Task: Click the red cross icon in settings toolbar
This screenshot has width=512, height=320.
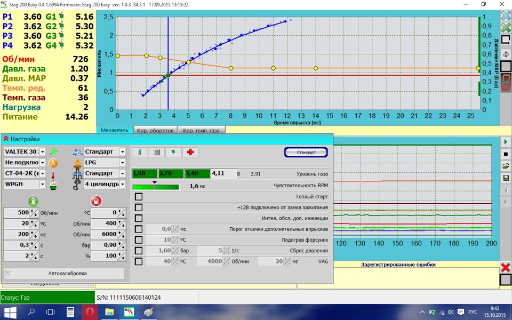Action: pos(190,152)
